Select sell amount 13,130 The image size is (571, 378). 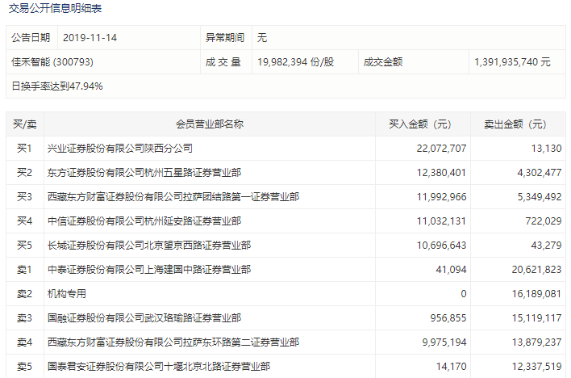point(546,149)
